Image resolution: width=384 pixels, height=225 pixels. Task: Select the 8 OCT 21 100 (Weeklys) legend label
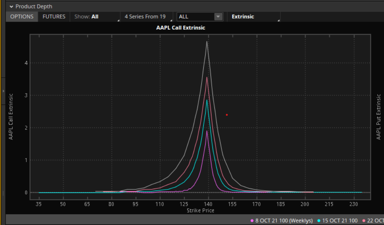pyautogui.click(x=284, y=220)
